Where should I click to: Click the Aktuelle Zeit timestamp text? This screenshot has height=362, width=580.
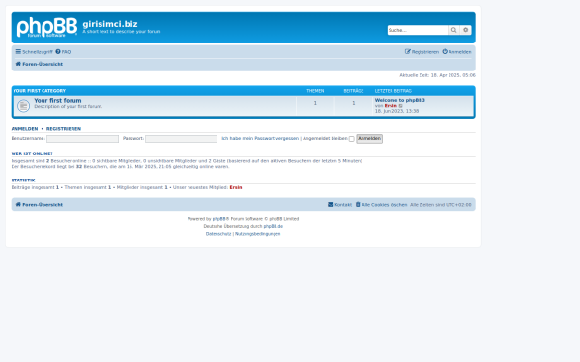tap(437, 75)
